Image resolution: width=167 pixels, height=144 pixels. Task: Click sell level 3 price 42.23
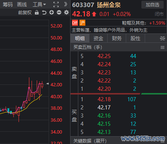pos(104,73)
